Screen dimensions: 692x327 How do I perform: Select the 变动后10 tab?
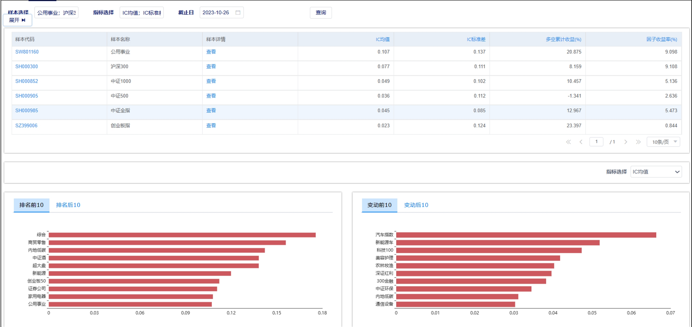pyautogui.click(x=416, y=205)
